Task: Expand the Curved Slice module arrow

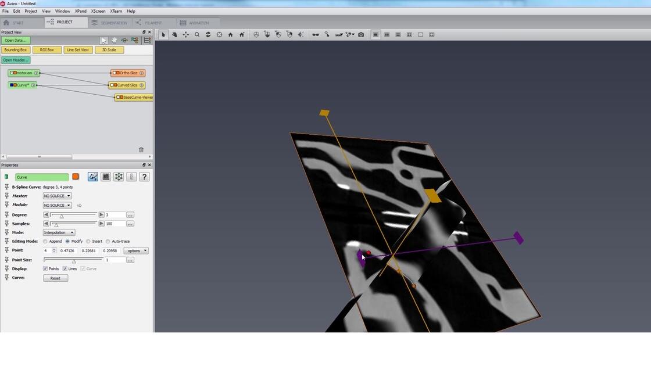Action: 142,85
